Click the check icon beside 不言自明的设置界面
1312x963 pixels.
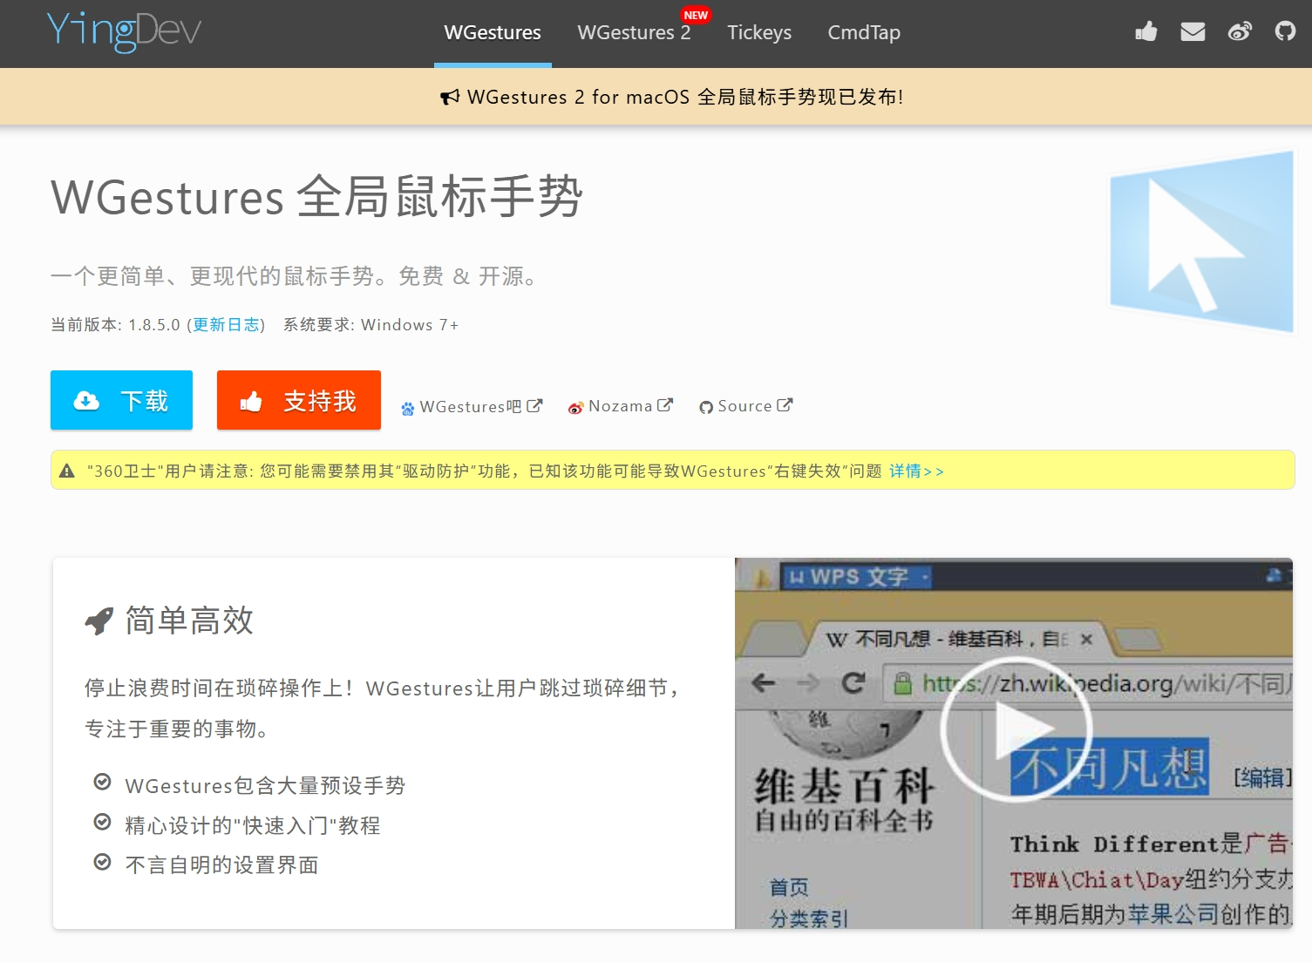pyautogui.click(x=102, y=862)
